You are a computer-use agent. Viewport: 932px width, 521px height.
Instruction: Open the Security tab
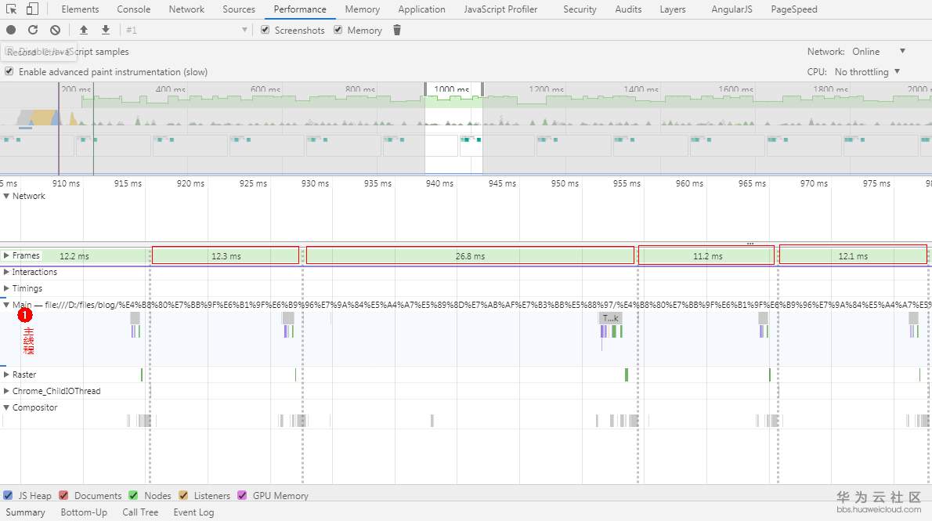pyautogui.click(x=580, y=9)
